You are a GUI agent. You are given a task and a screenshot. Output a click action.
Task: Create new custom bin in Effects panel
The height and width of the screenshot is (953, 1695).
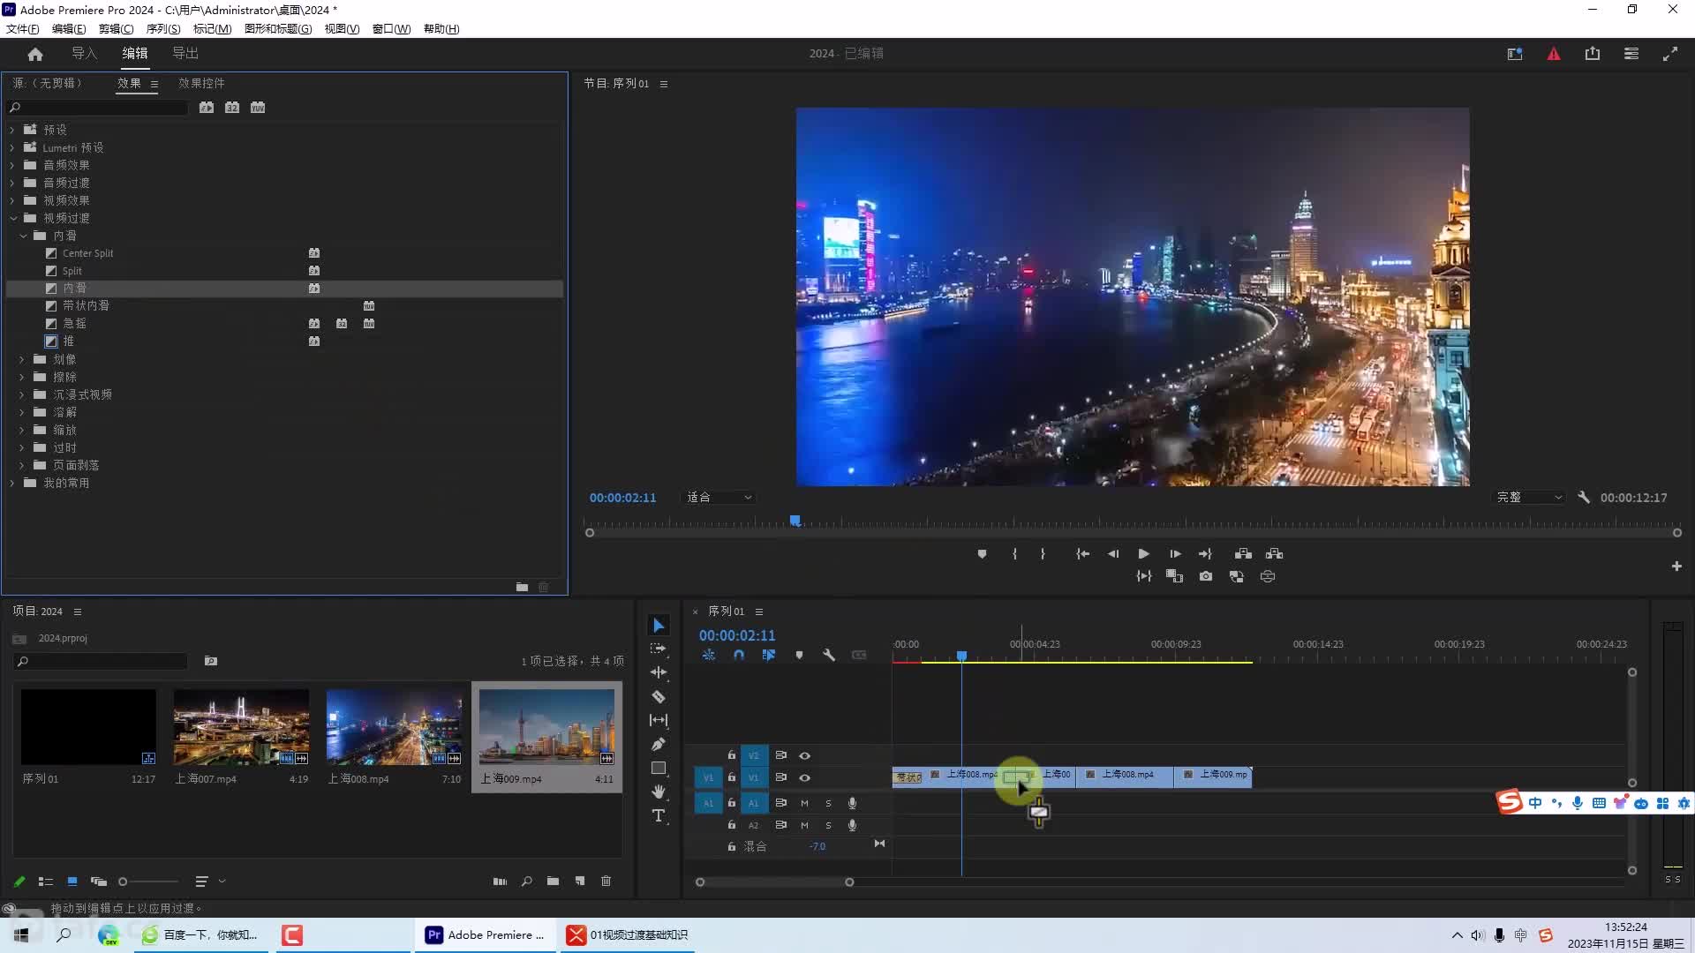click(522, 587)
